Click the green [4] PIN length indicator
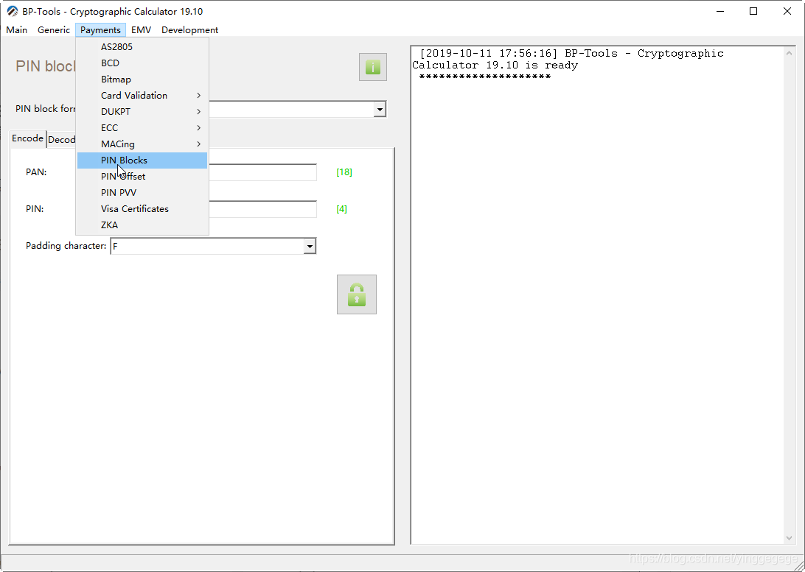 341,209
